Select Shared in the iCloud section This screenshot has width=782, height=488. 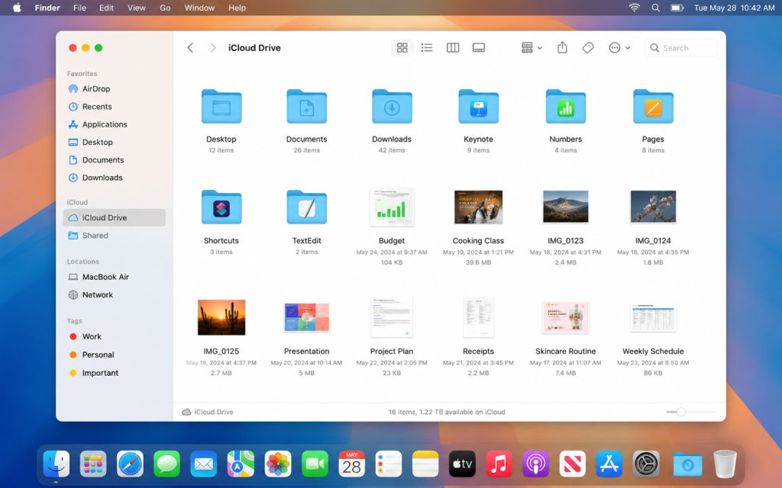(115, 236)
